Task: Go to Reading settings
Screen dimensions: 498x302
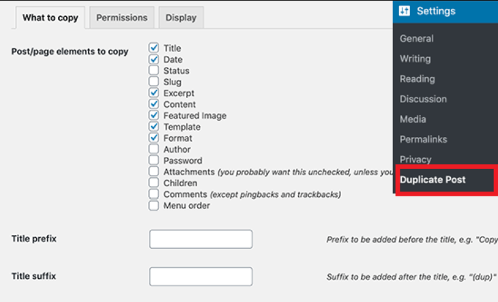Action: click(x=417, y=79)
